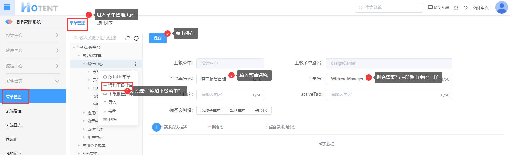Click the 排序 input field
510x155 pixels.
pos(230,95)
